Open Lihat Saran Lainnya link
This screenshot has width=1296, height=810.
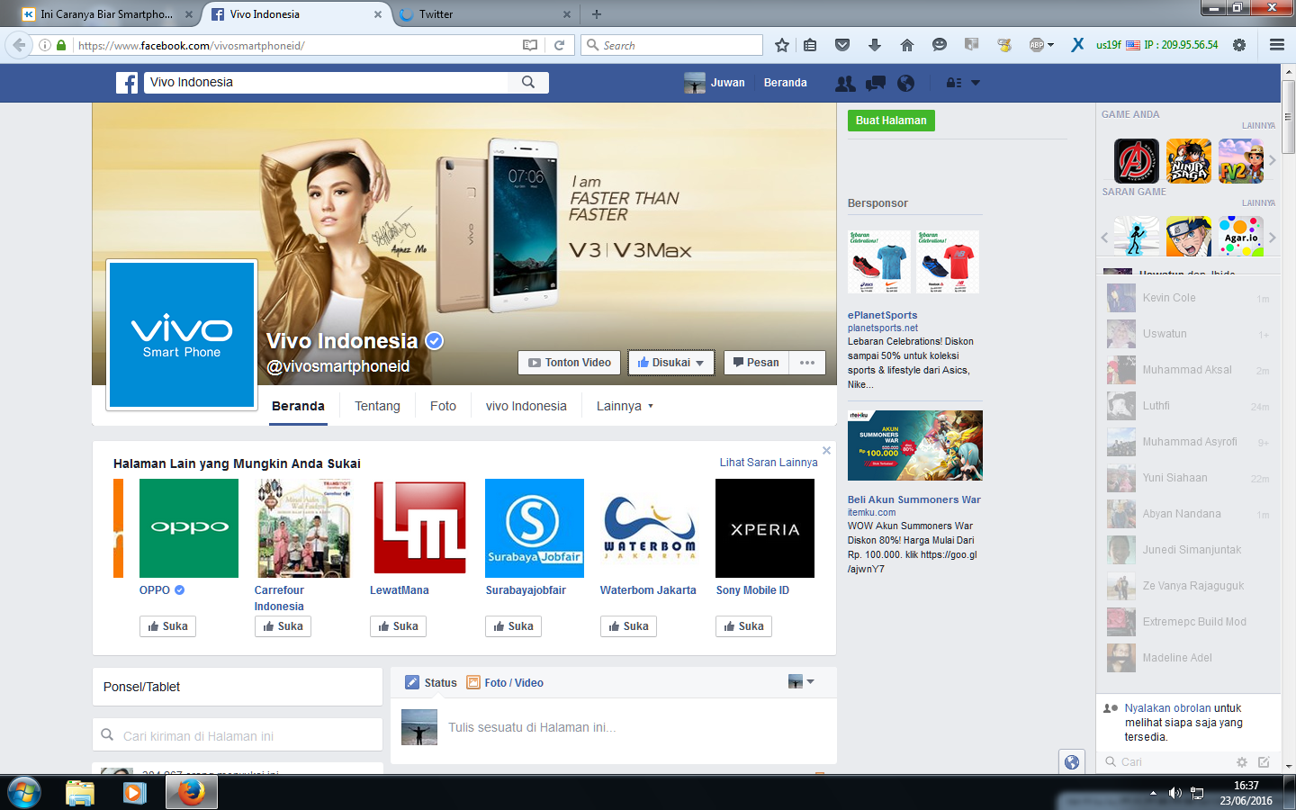(x=769, y=463)
